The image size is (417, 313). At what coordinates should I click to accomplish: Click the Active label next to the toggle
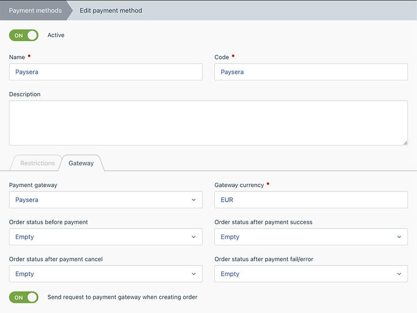(x=56, y=35)
